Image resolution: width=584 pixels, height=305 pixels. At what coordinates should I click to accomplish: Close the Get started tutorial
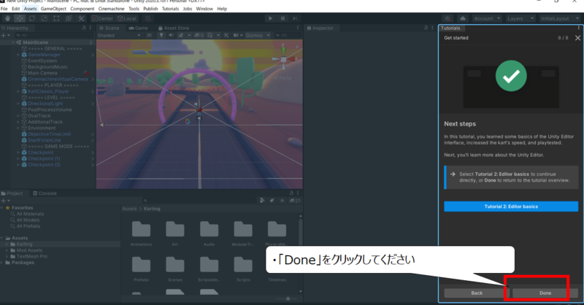tap(577, 38)
